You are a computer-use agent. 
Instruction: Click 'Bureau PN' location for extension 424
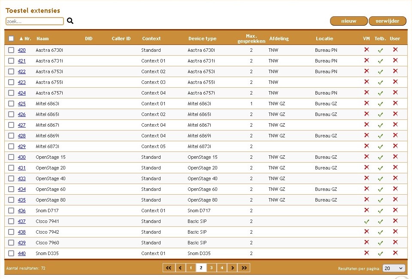(326, 93)
